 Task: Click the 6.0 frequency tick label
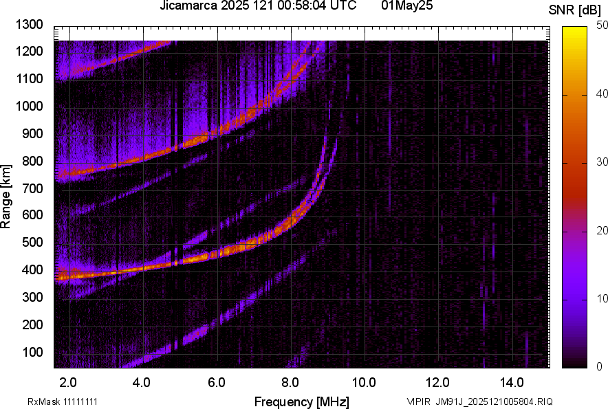pyautogui.click(x=217, y=383)
